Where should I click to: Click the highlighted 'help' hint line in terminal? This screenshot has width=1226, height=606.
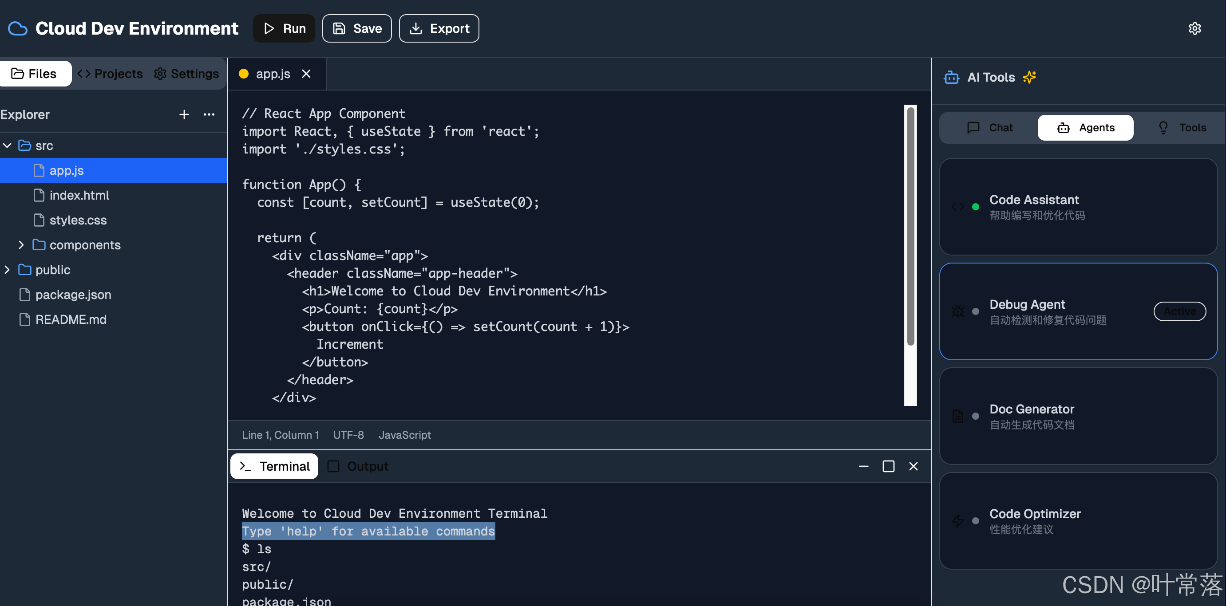pos(368,531)
